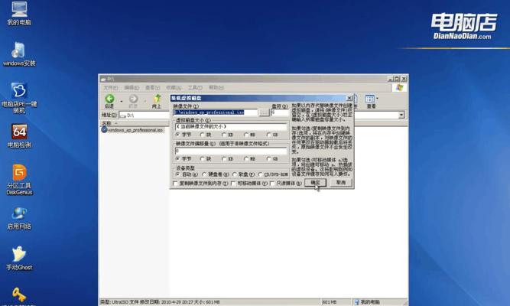Open the 文件 menu in Explorer

pos(109,87)
